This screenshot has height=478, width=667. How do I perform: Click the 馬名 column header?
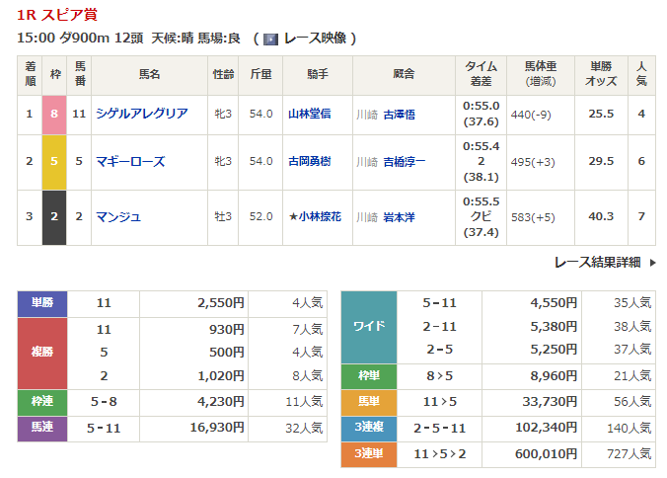click(149, 73)
